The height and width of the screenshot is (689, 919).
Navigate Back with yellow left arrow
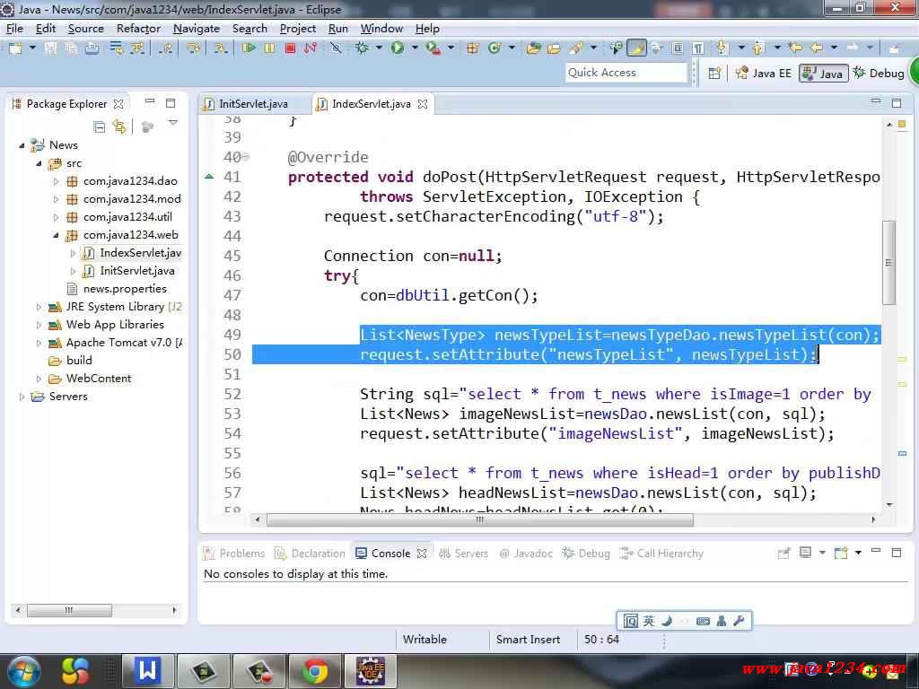pyautogui.click(x=817, y=48)
